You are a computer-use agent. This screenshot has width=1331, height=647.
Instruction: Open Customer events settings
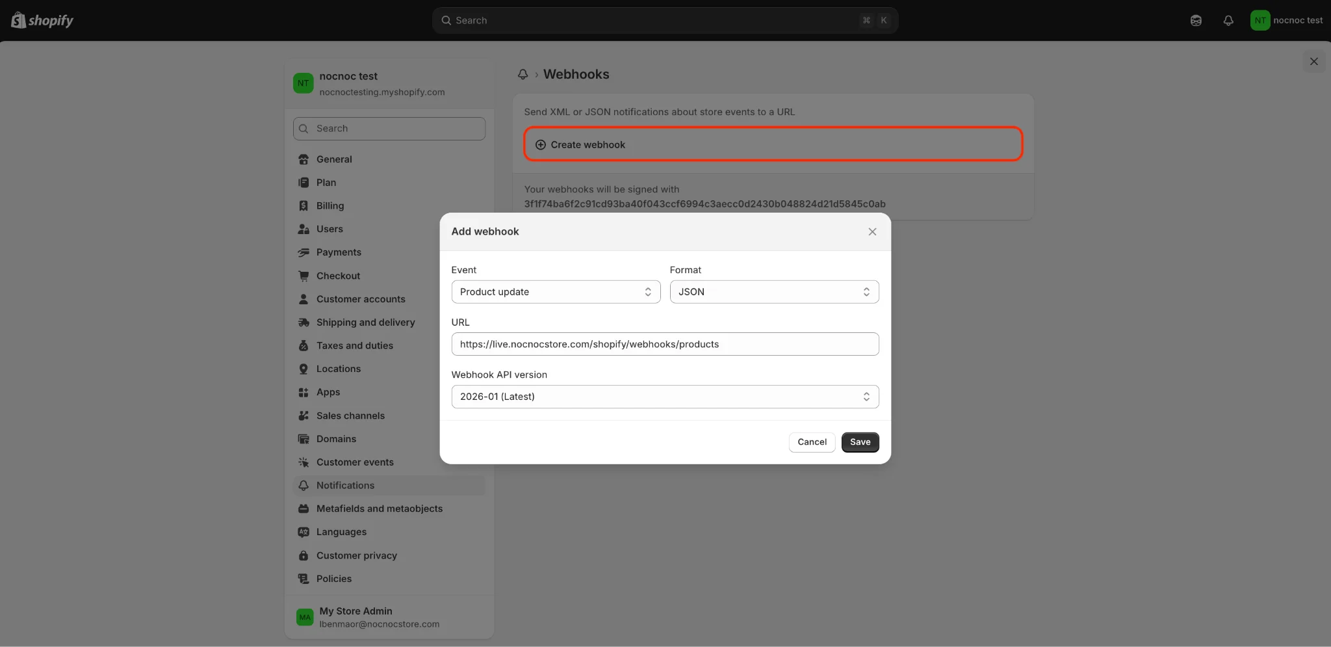(389, 462)
